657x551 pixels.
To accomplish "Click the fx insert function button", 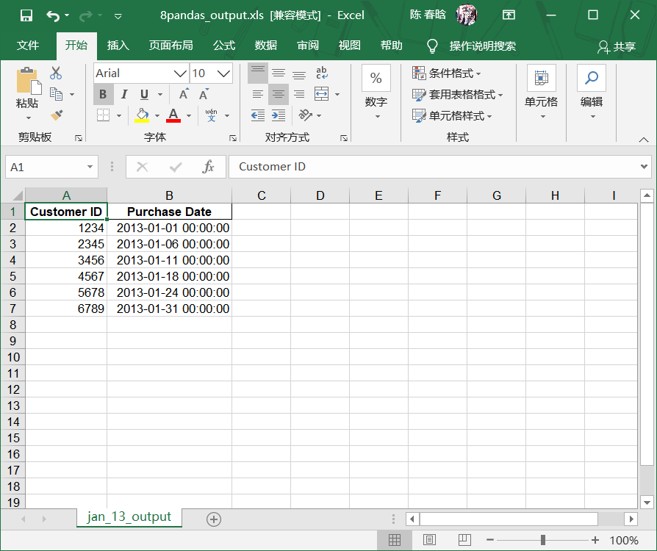I will point(208,167).
